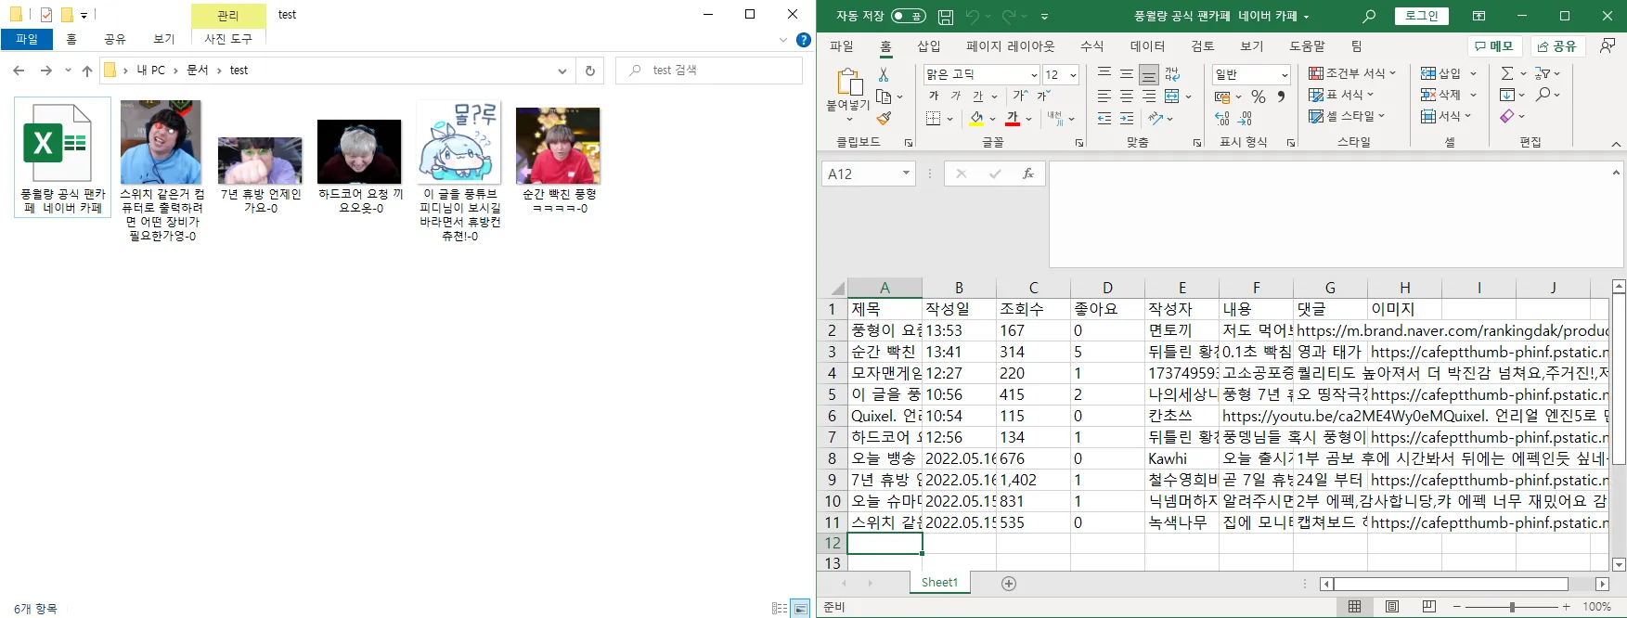Click the Merge and Center icon
Viewport: 1627px width, 618px height.
click(1172, 96)
